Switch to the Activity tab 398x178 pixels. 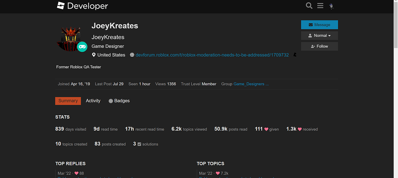pos(93,101)
